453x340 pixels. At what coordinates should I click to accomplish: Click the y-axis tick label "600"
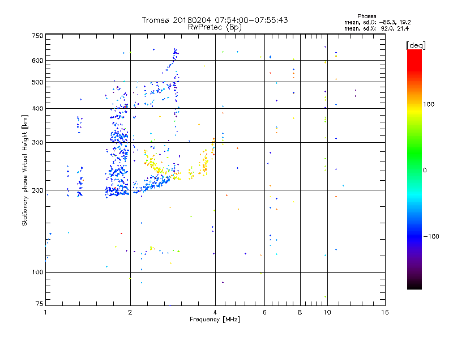coord(37,61)
